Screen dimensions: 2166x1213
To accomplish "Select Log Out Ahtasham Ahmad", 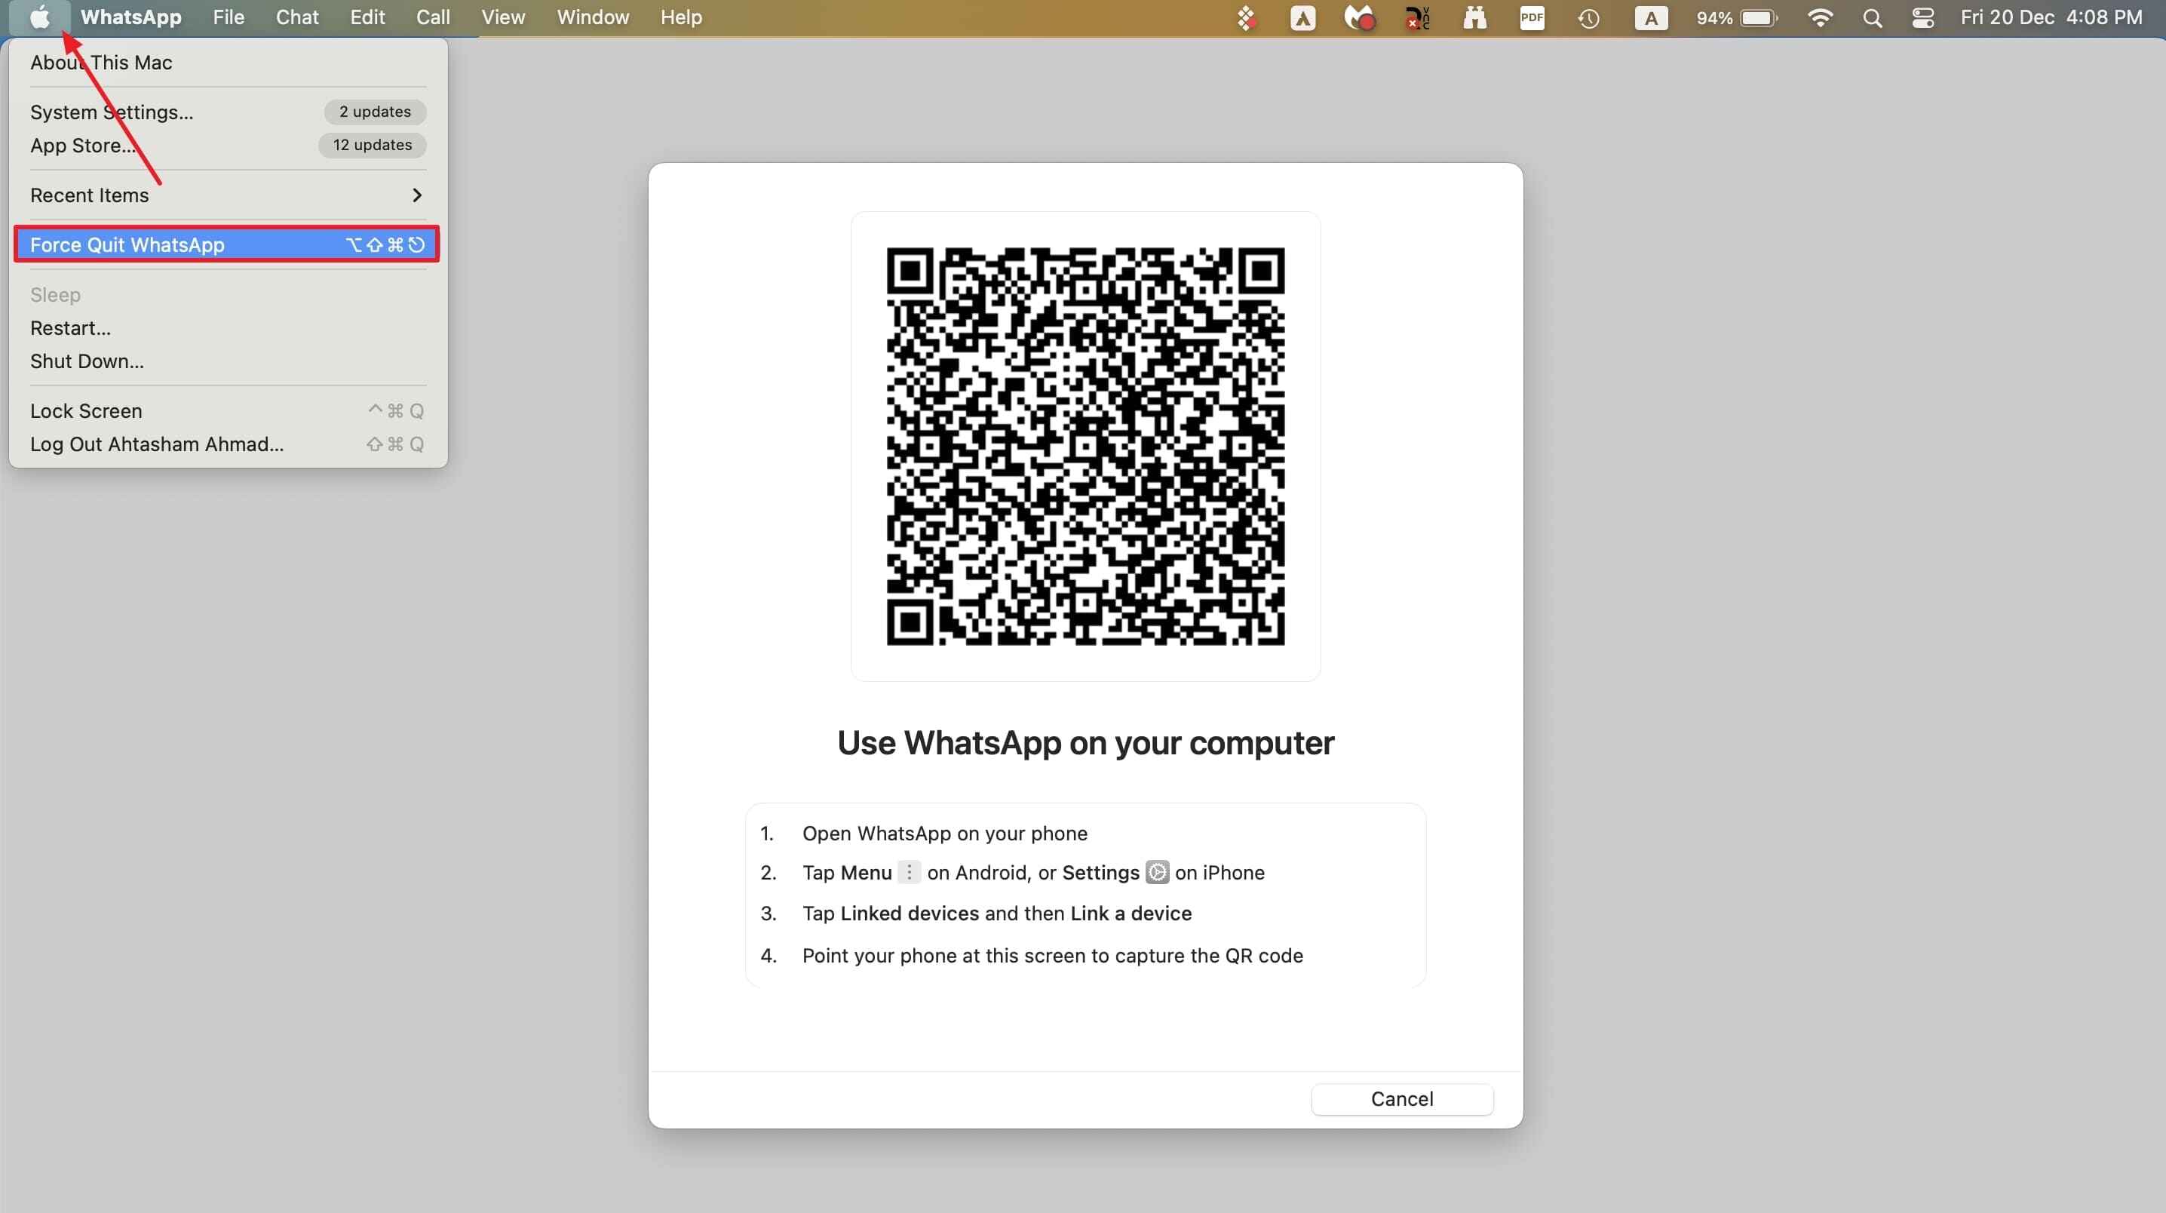I will click(228, 444).
